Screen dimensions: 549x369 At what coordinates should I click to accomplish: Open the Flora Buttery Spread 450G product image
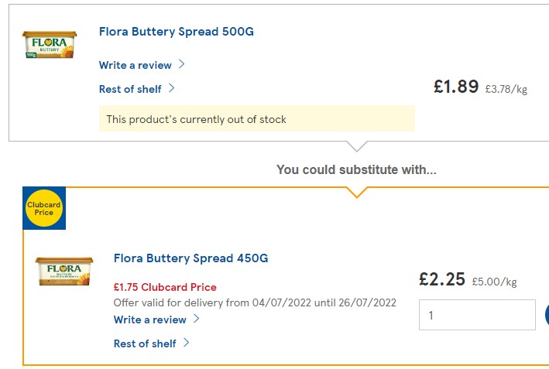[64, 272]
